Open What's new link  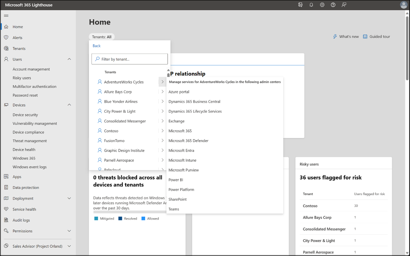tap(349, 36)
